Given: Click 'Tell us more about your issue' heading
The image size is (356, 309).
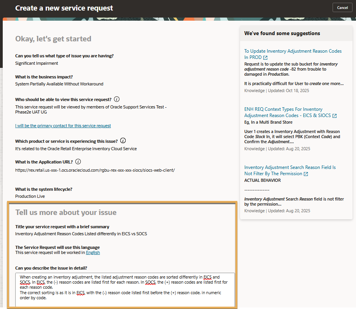Looking at the screenshot, I should coord(66,212).
